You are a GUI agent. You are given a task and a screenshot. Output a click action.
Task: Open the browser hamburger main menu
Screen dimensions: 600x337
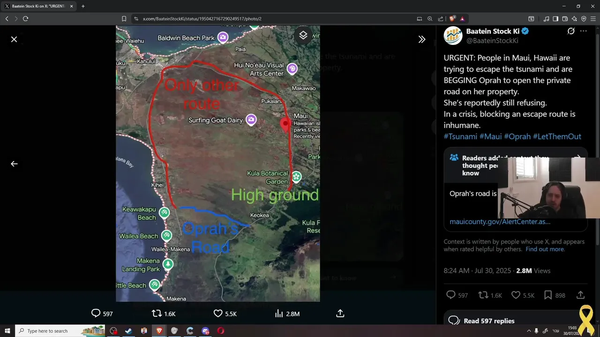(x=593, y=19)
